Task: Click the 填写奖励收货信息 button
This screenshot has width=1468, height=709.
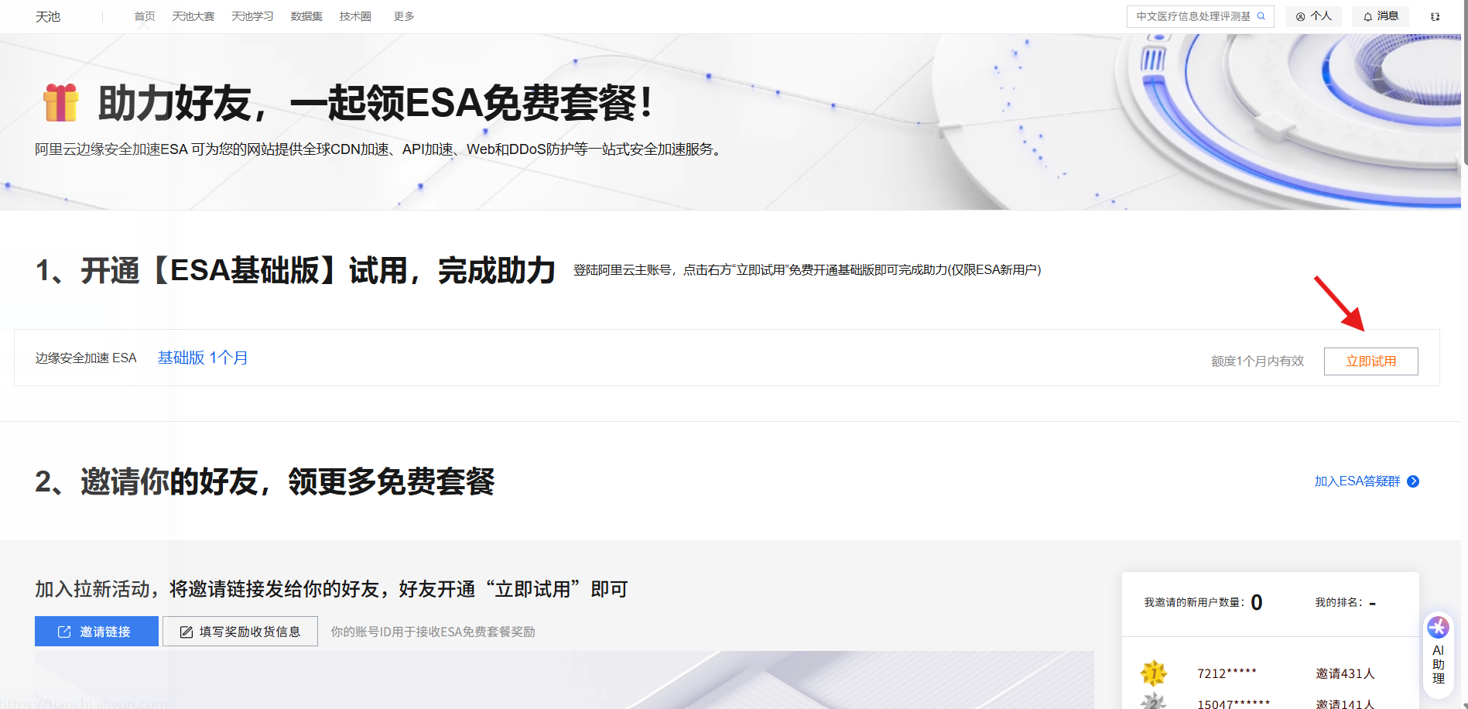Action: pyautogui.click(x=240, y=632)
